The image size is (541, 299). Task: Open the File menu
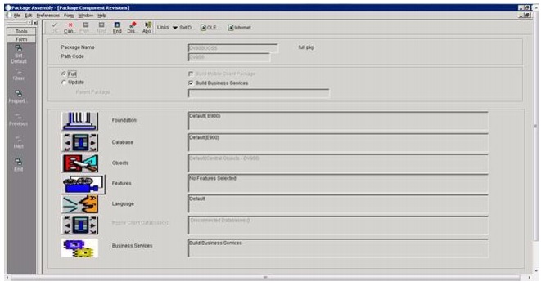(x=17, y=16)
